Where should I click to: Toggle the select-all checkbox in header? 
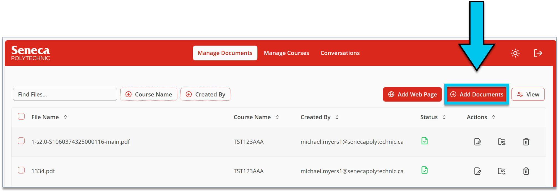[21, 116]
